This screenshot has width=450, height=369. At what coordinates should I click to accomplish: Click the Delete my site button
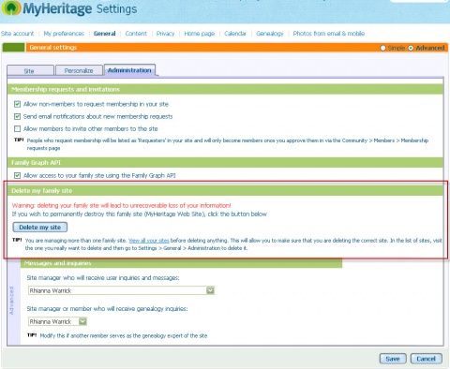point(40,228)
